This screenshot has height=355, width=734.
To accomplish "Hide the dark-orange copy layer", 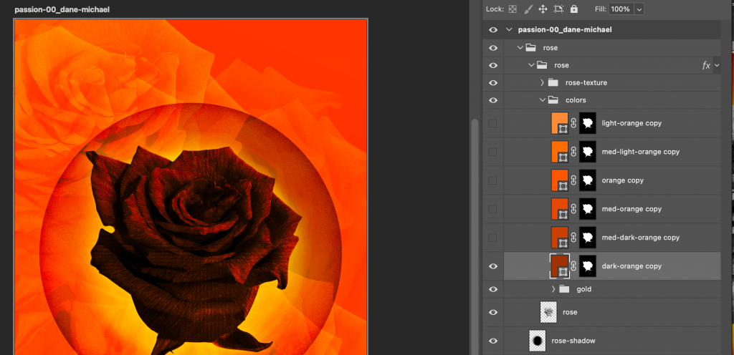I will [x=493, y=266].
